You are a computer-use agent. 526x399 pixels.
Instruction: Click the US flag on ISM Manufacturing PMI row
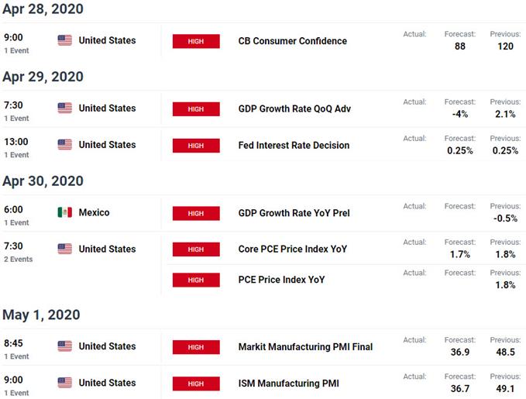(65, 383)
